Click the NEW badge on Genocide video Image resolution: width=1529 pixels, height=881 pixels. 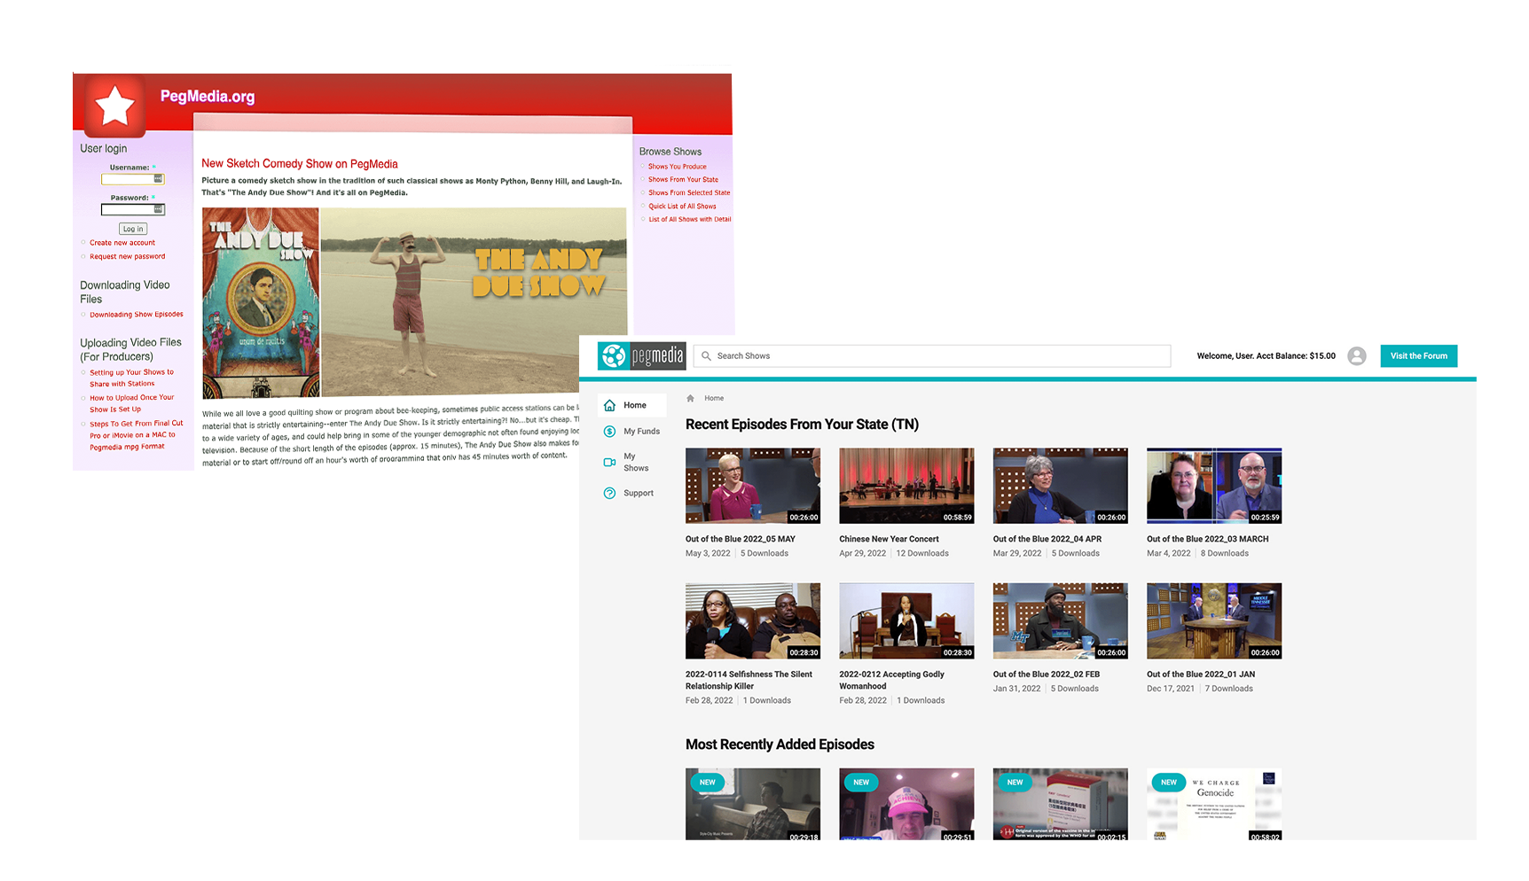click(1169, 783)
